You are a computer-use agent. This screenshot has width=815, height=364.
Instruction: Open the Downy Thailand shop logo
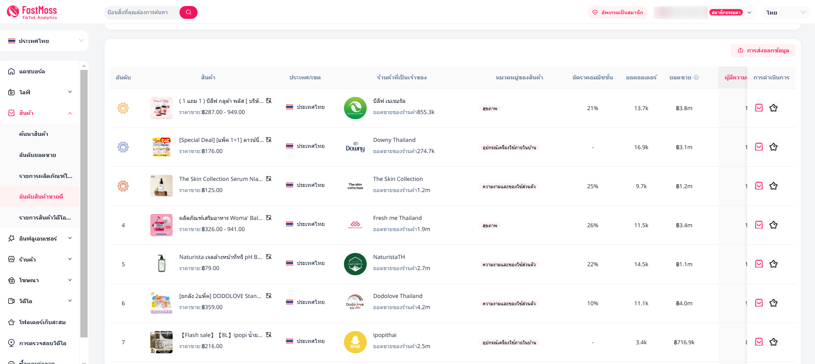coord(355,147)
